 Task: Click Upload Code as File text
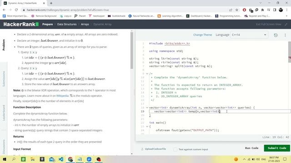(x=156, y=149)
